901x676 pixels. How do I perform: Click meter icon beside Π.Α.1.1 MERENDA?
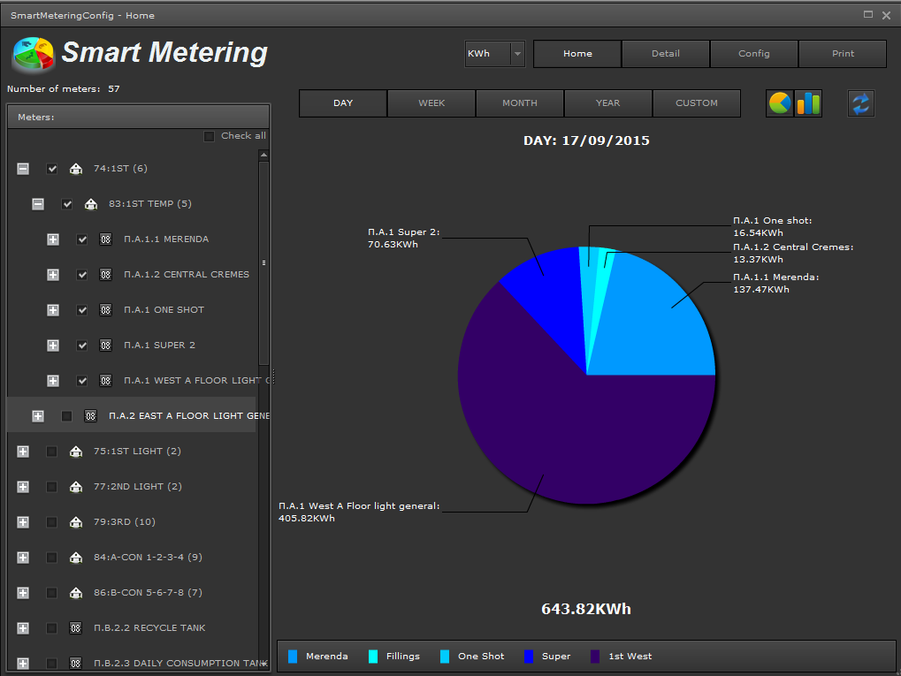click(106, 239)
